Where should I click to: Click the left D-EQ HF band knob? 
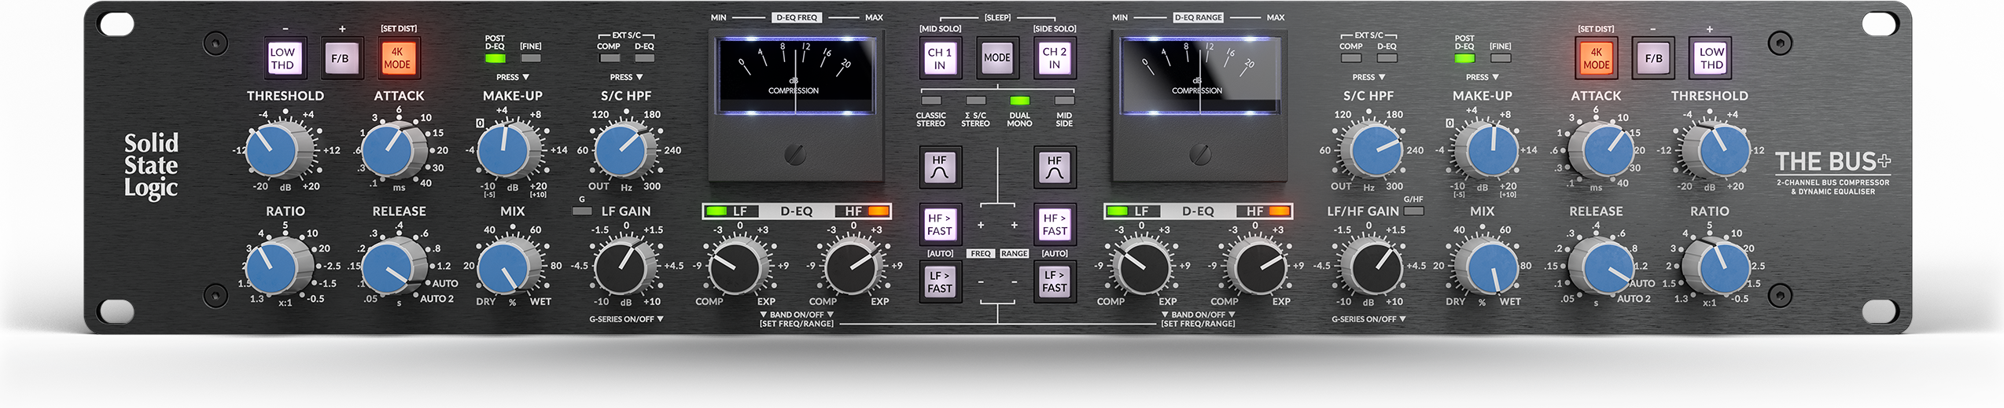coord(851,266)
